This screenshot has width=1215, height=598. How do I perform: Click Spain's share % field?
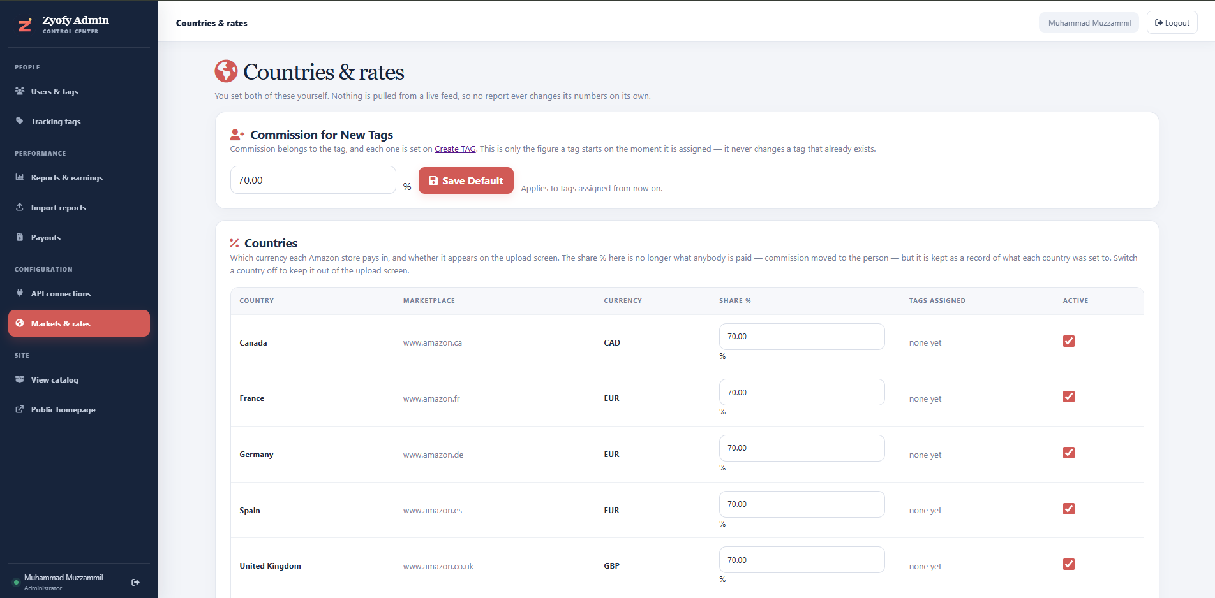801,504
